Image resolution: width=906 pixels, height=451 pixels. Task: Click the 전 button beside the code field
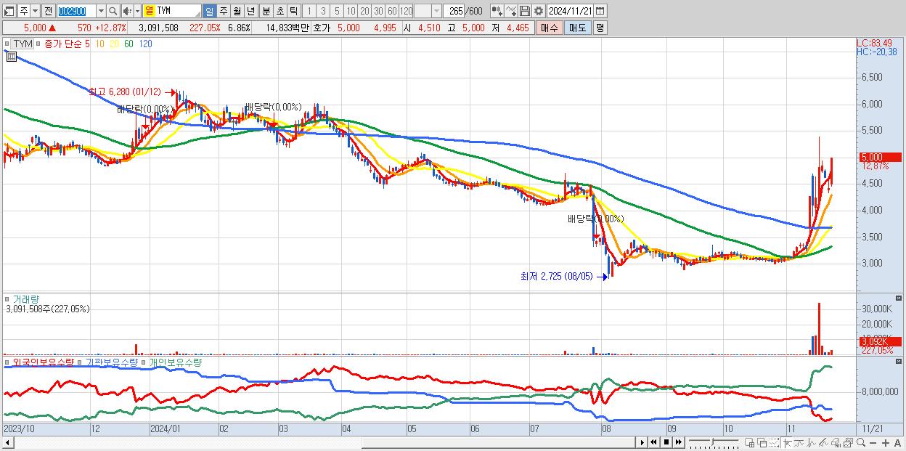(x=48, y=11)
